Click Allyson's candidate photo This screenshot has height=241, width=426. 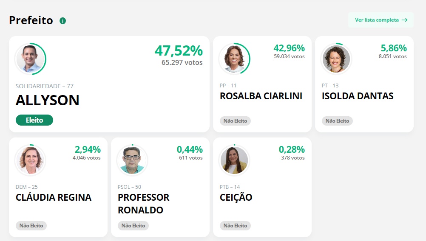pos(31,59)
